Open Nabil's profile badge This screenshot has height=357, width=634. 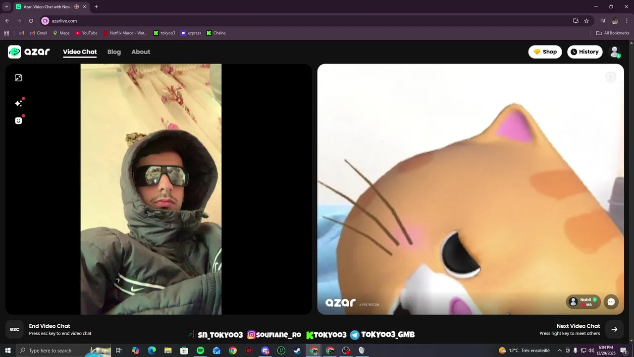583,301
